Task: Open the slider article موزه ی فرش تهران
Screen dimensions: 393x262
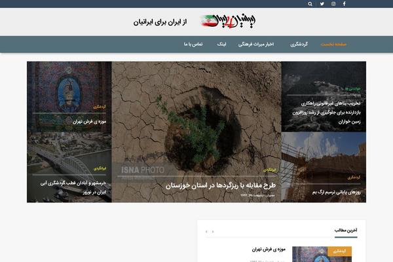Action: [89, 122]
